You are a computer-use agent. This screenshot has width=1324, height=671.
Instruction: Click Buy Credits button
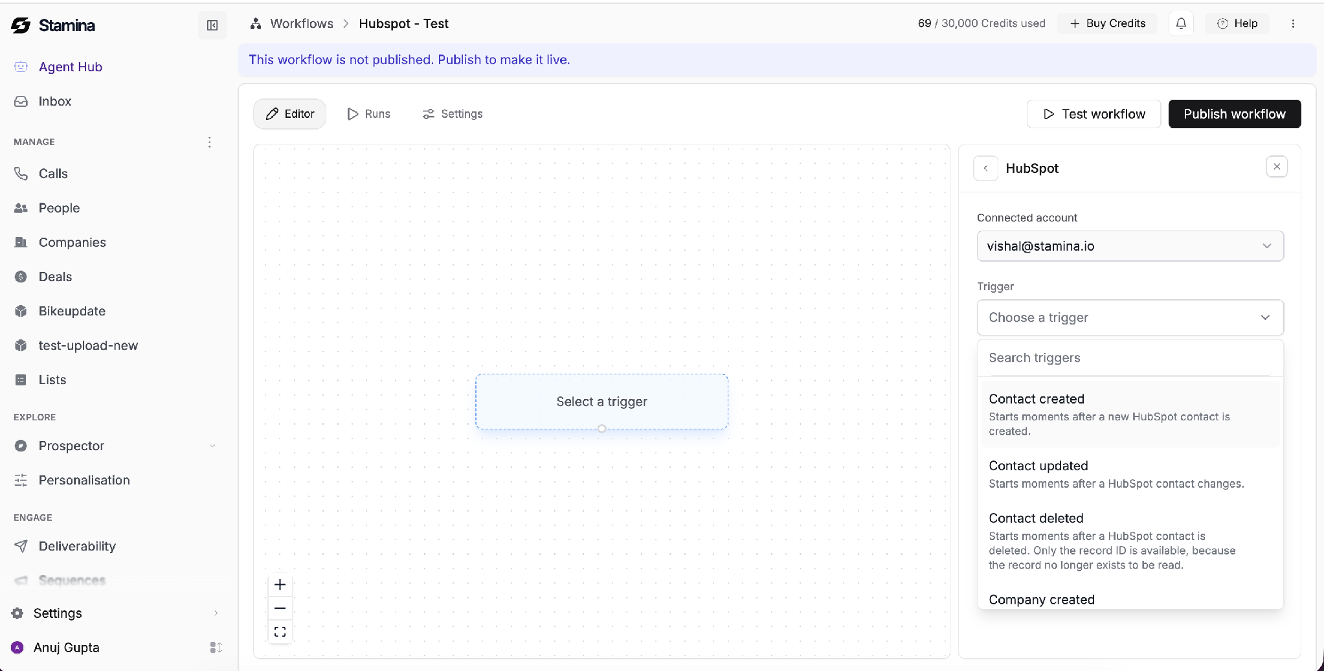pyautogui.click(x=1108, y=23)
